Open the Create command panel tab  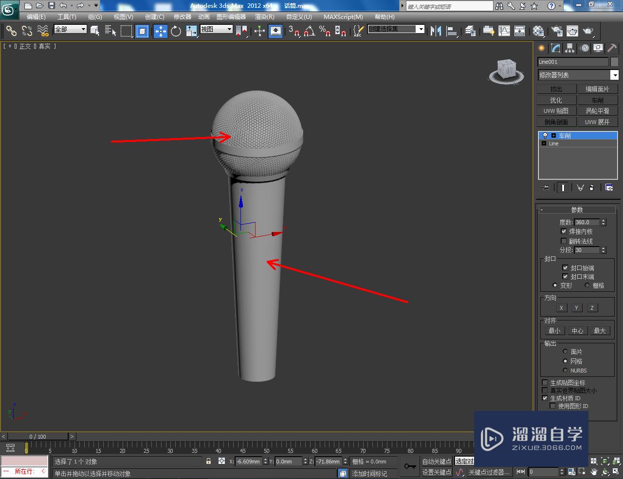tap(542, 48)
